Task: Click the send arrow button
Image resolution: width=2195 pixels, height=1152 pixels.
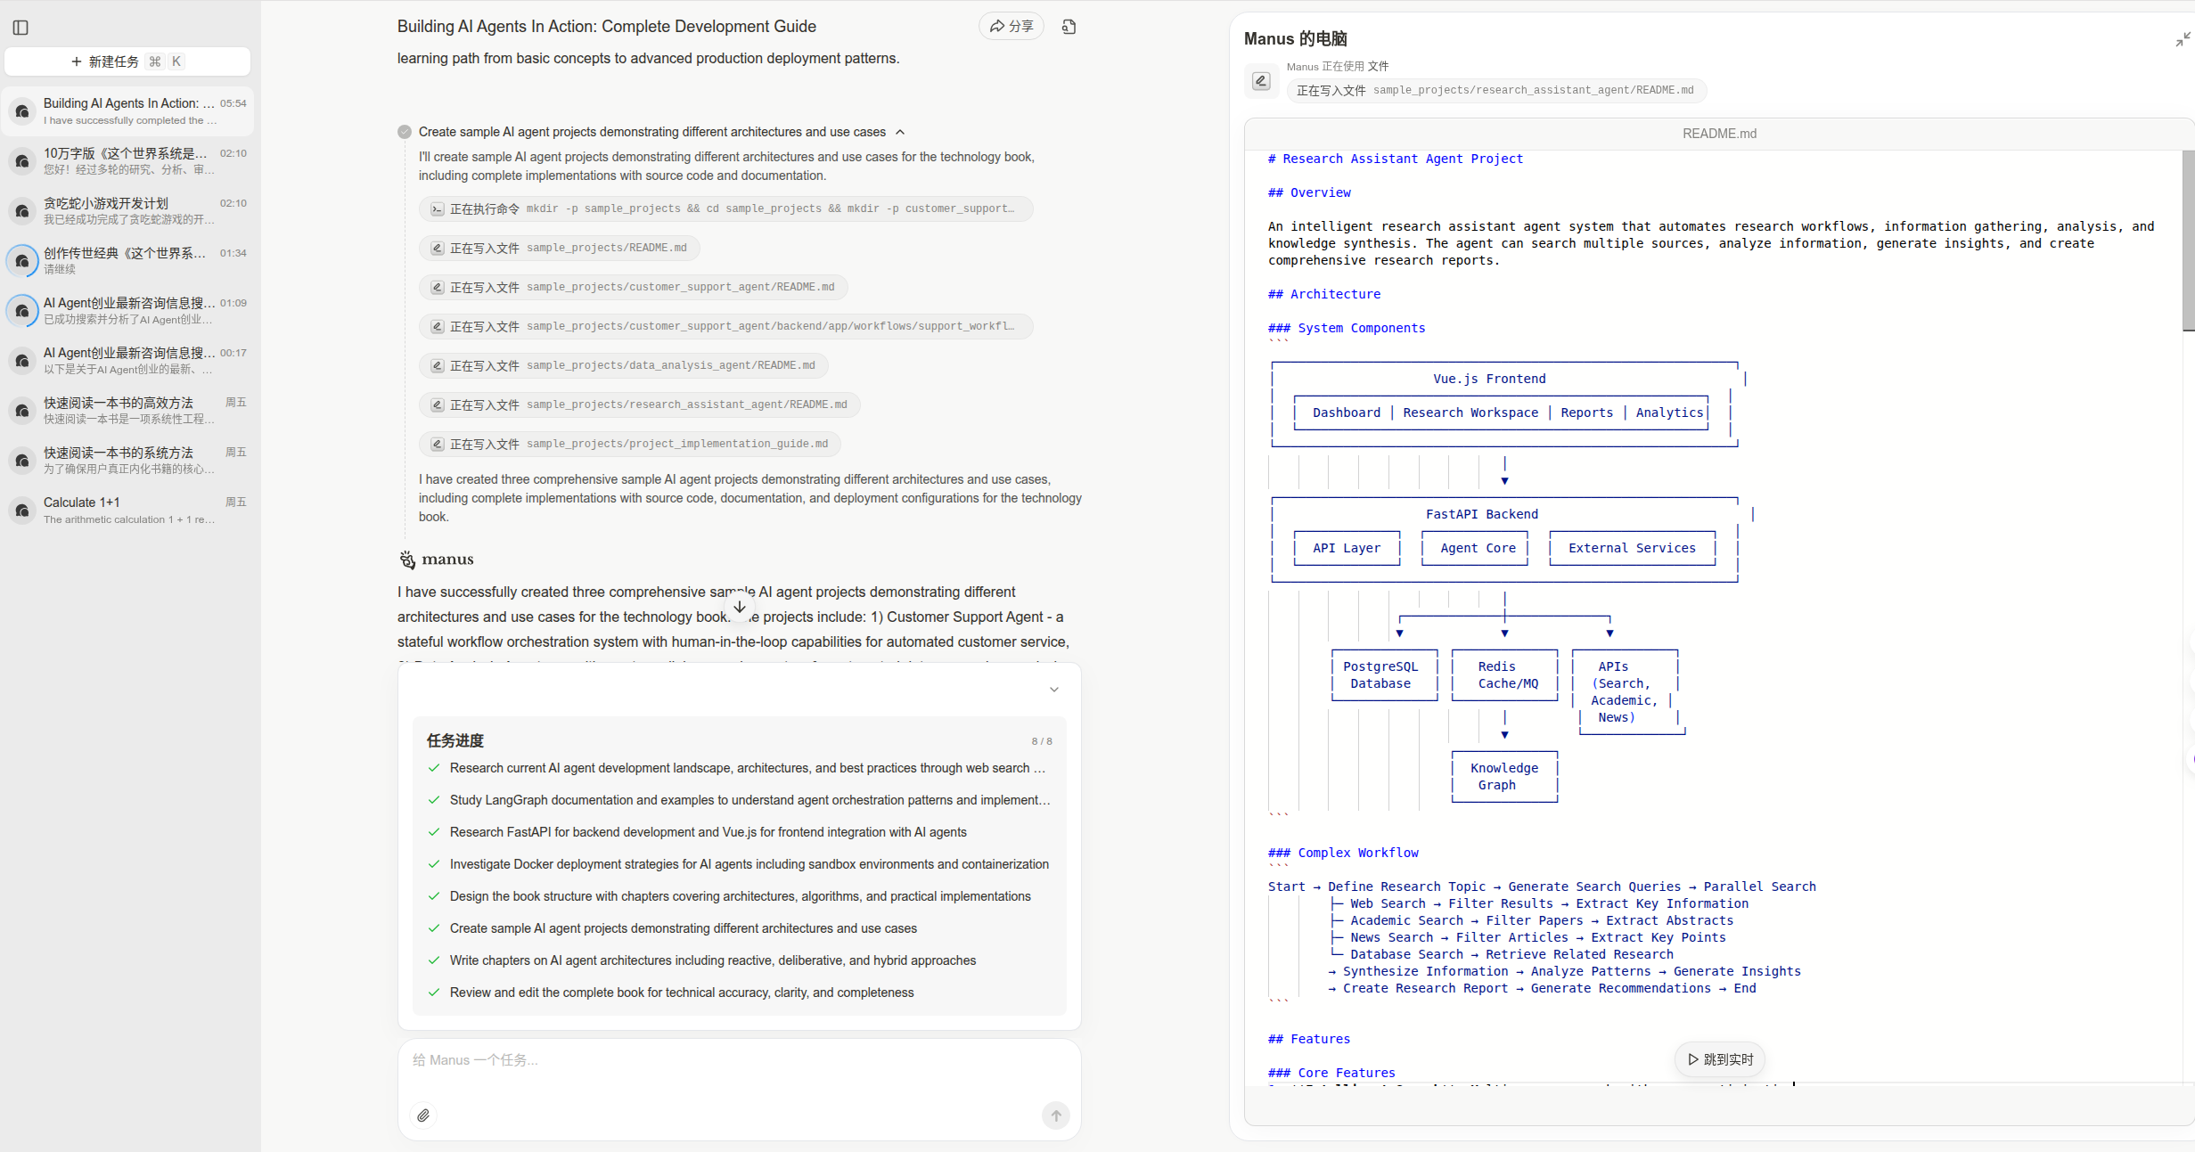Action: coord(1056,1115)
